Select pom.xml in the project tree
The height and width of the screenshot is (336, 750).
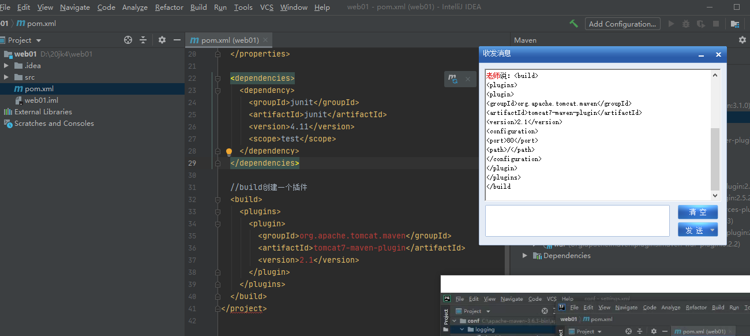(x=92, y=89)
